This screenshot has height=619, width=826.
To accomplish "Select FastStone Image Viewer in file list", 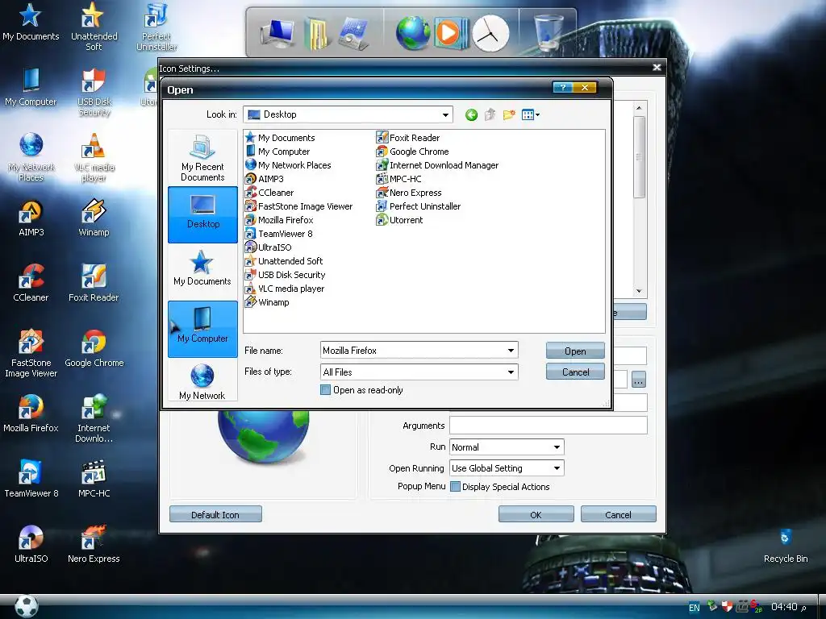I will pyautogui.click(x=299, y=206).
